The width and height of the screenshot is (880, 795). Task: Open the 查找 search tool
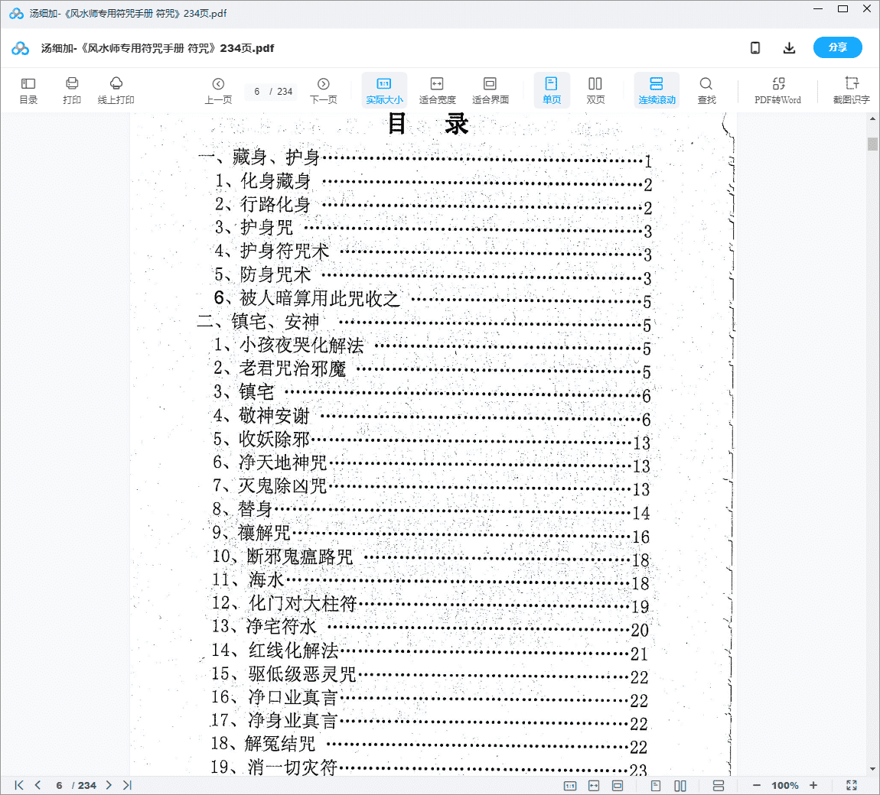706,90
